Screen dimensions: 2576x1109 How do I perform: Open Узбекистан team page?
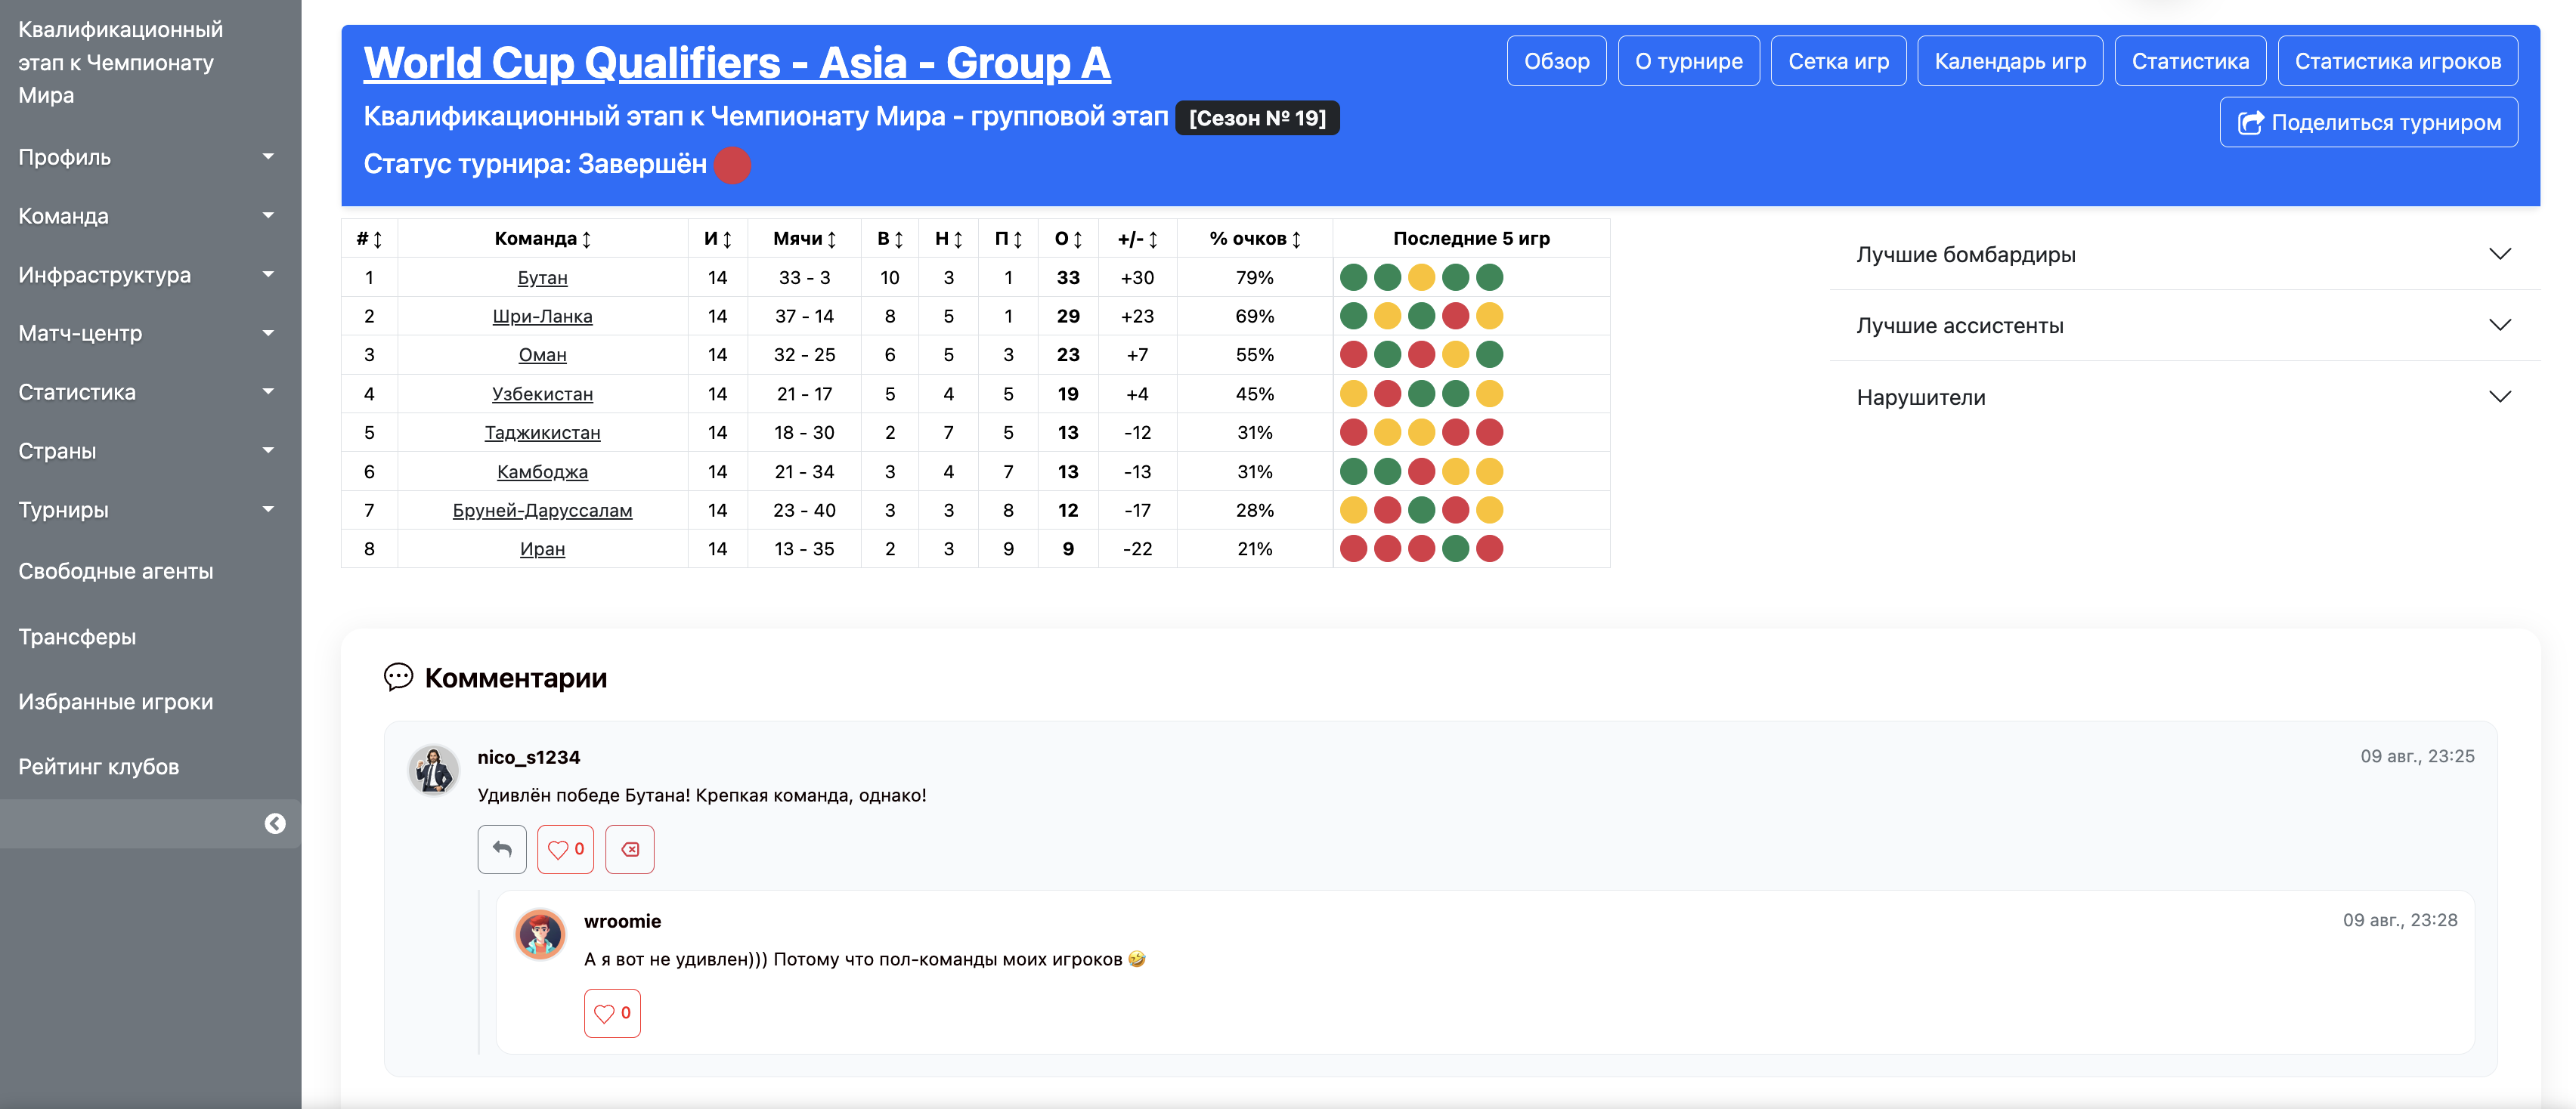(542, 394)
